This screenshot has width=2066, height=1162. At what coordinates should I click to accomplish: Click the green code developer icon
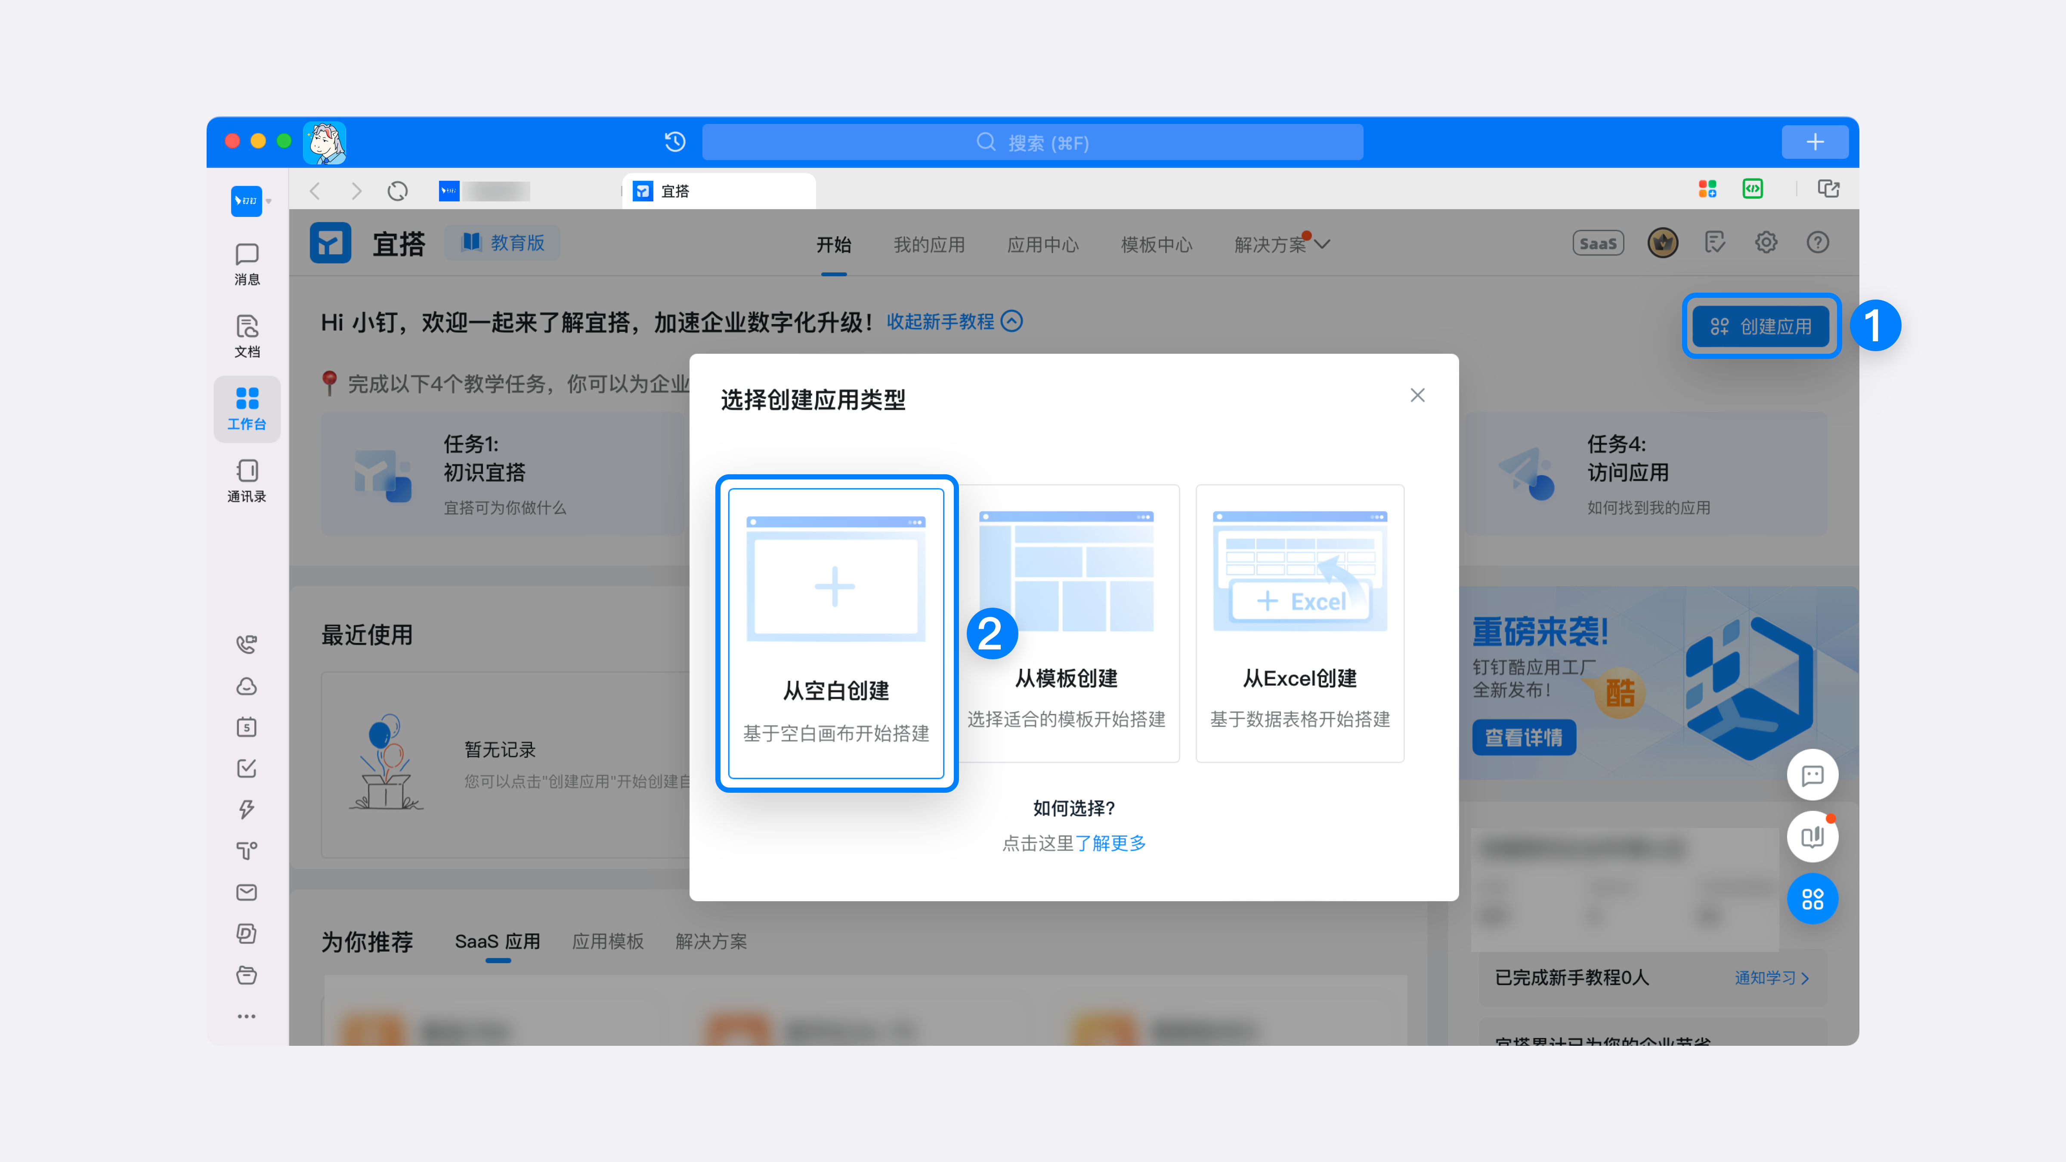point(1753,189)
